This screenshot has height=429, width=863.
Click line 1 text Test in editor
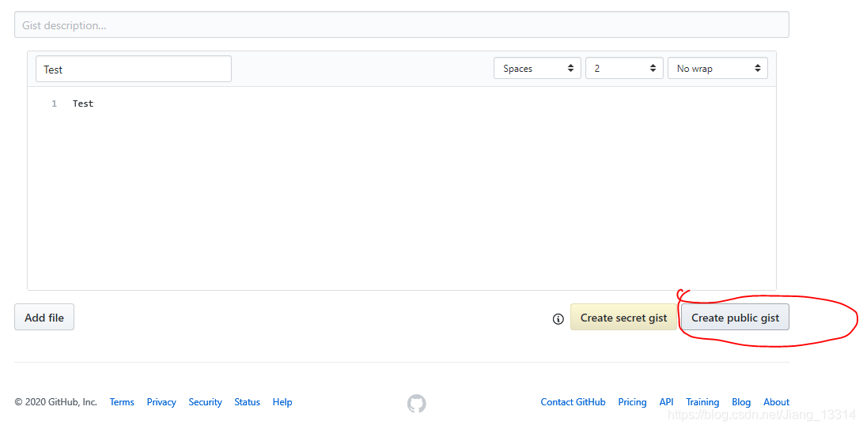click(x=83, y=103)
